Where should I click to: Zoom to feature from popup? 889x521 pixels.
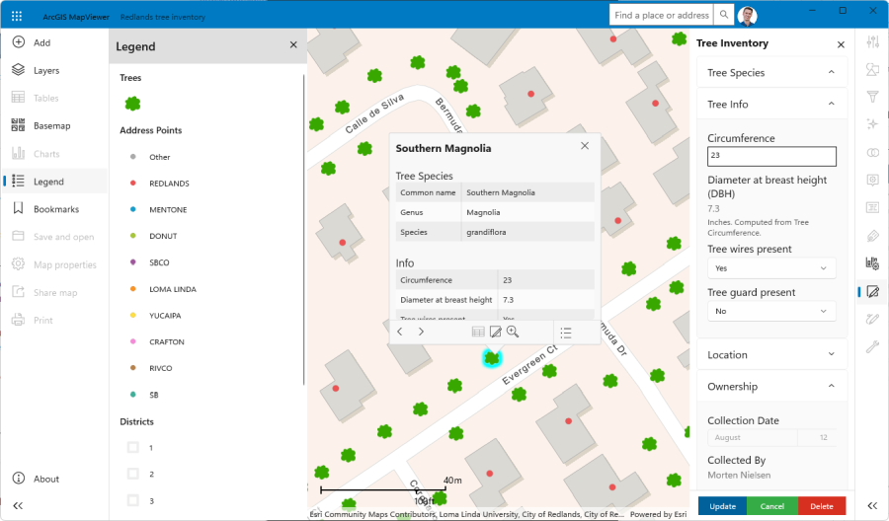[x=513, y=332]
